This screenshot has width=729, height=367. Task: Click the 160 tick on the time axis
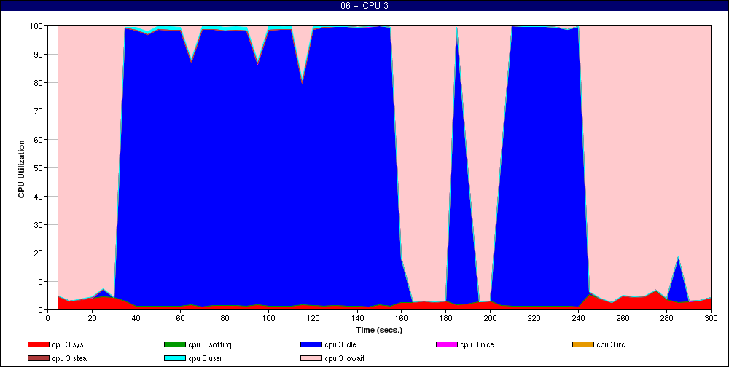(401, 318)
